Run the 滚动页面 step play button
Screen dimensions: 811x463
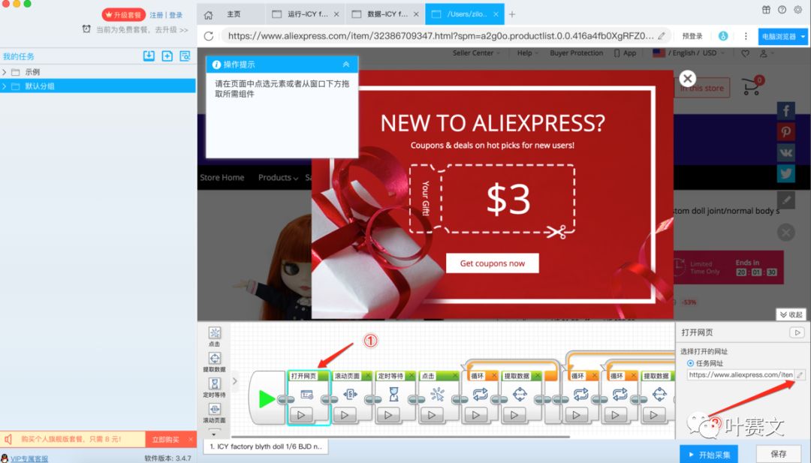click(345, 415)
